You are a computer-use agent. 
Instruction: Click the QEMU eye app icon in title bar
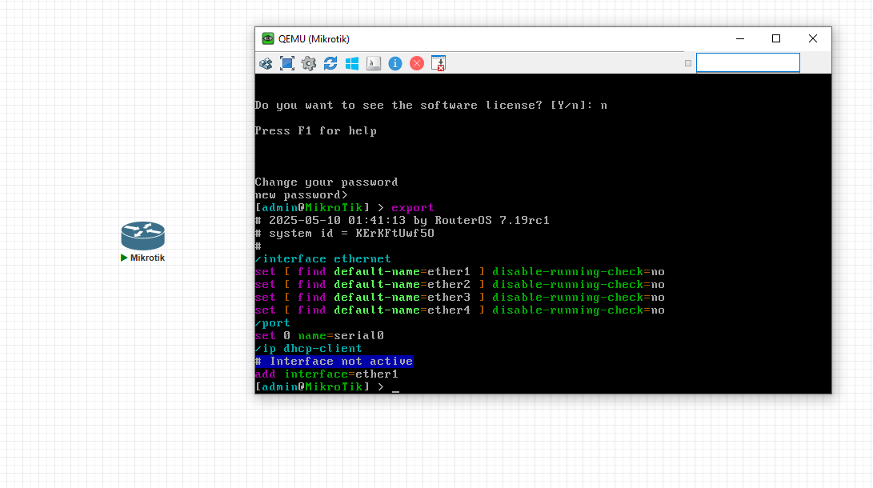pyautogui.click(x=268, y=38)
